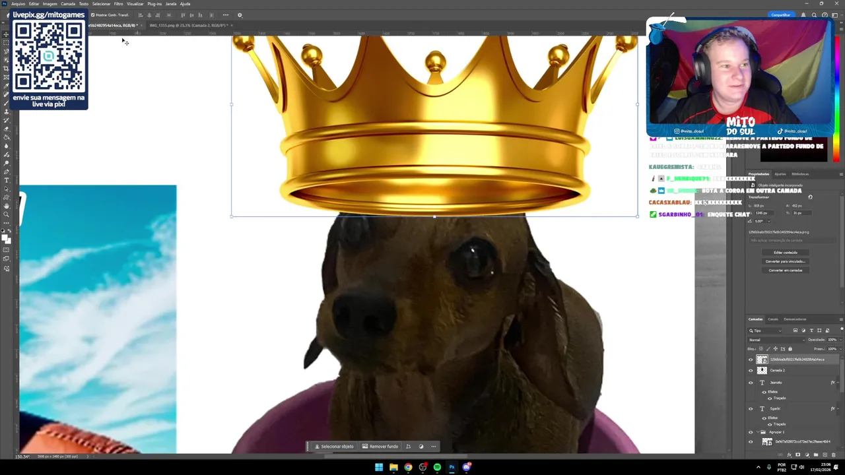The height and width of the screenshot is (475, 845).
Task: Create new adjustment layer icon
Action: 807,455
